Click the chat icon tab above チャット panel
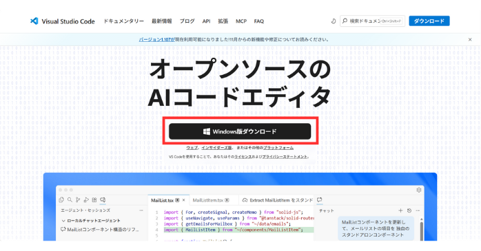The image size is (481, 251). (320, 199)
